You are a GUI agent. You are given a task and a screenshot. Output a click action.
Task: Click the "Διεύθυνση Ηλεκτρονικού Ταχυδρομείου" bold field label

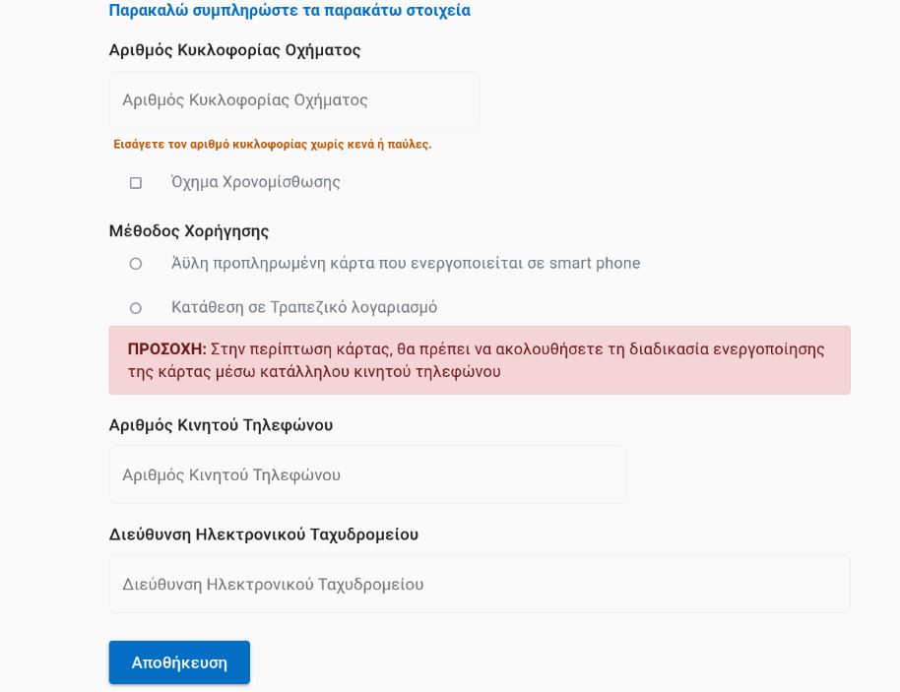[x=263, y=535]
